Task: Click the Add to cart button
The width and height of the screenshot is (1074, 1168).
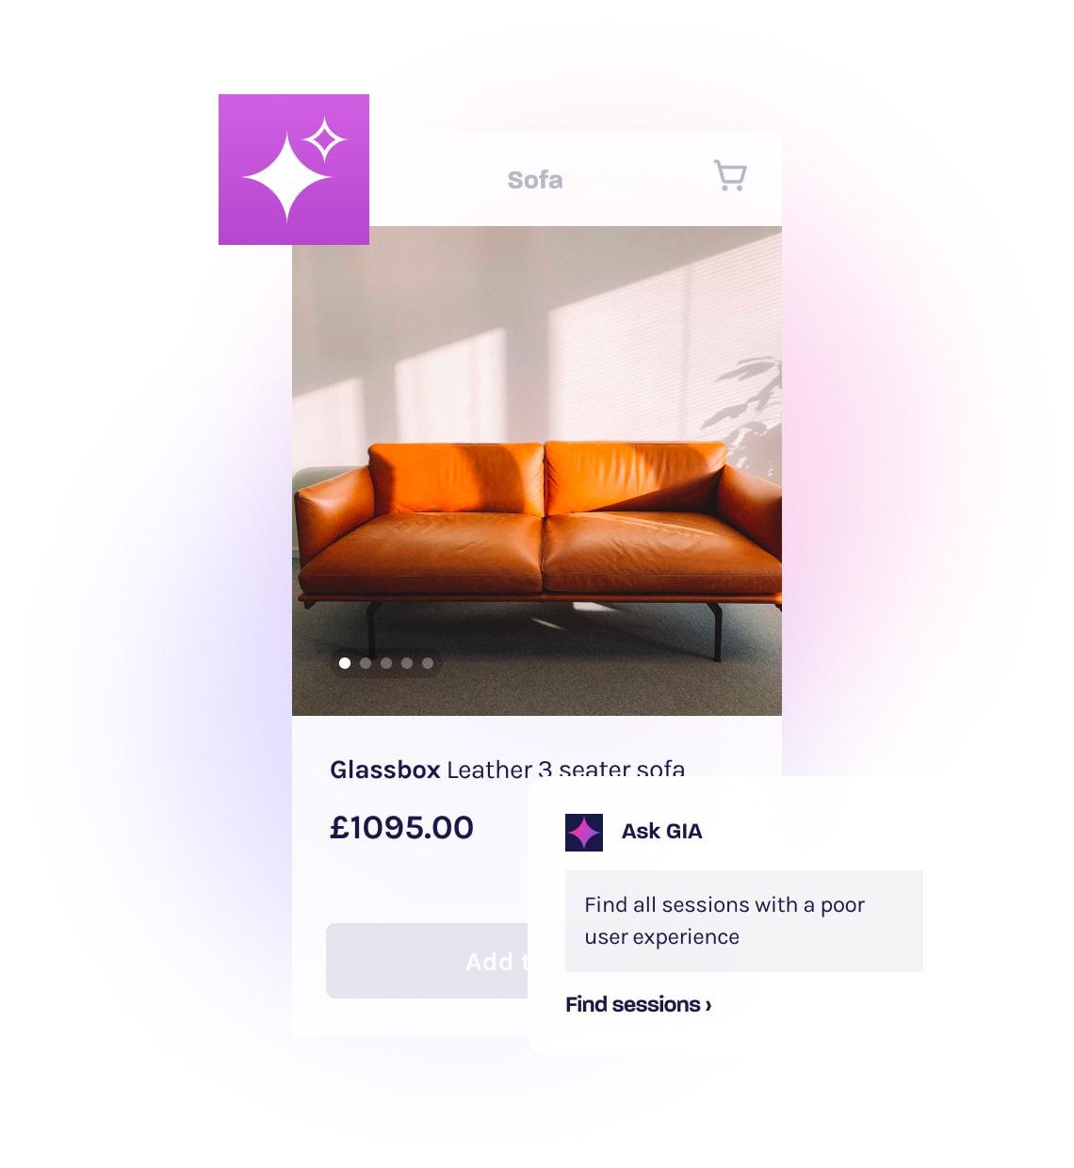Action: 427,961
